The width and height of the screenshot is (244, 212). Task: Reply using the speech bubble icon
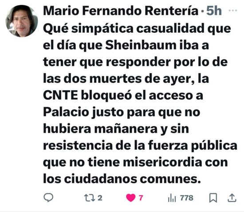point(48,197)
